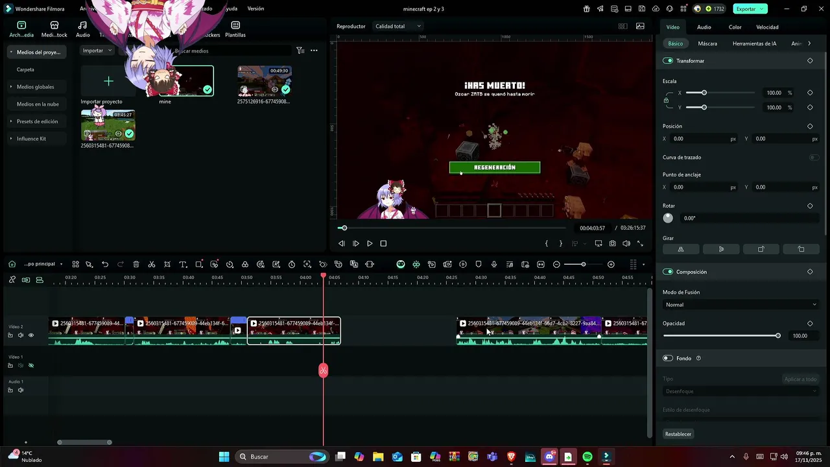Zoom out the timeline with minus icon
Image resolution: width=830 pixels, height=467 pixels.
coord(556,265)
